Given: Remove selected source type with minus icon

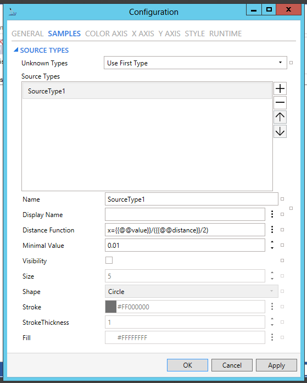Looking at the screenshot, I should click(280, 103).
